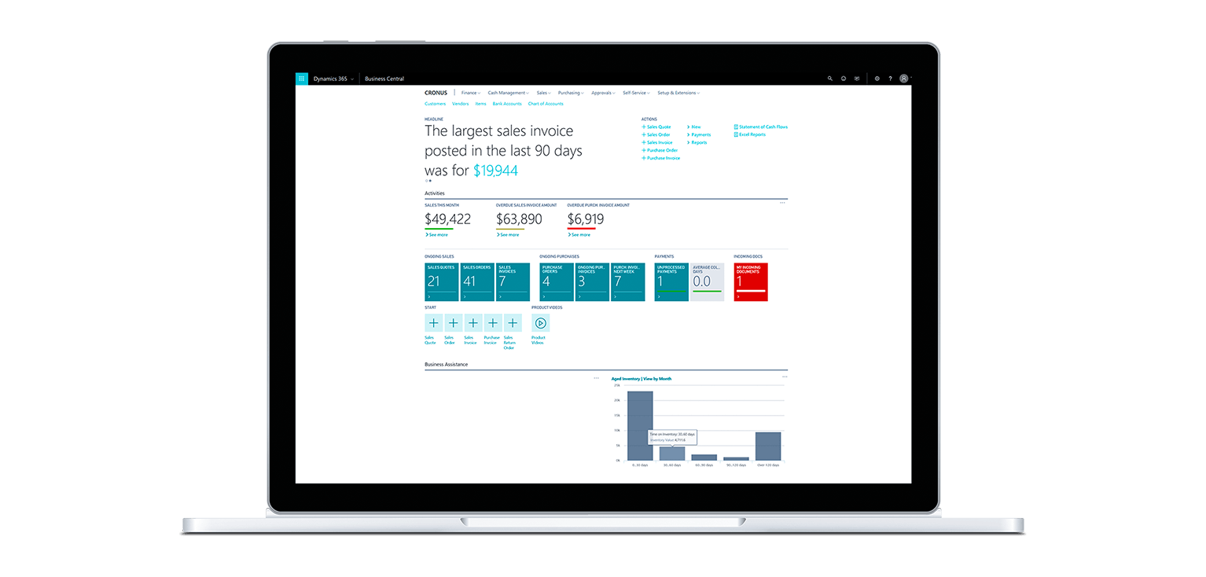Screen dimensions: 1206x577
Task: Open the Aged Inventory chart ellipsis menu
Action: click(785, 377)
